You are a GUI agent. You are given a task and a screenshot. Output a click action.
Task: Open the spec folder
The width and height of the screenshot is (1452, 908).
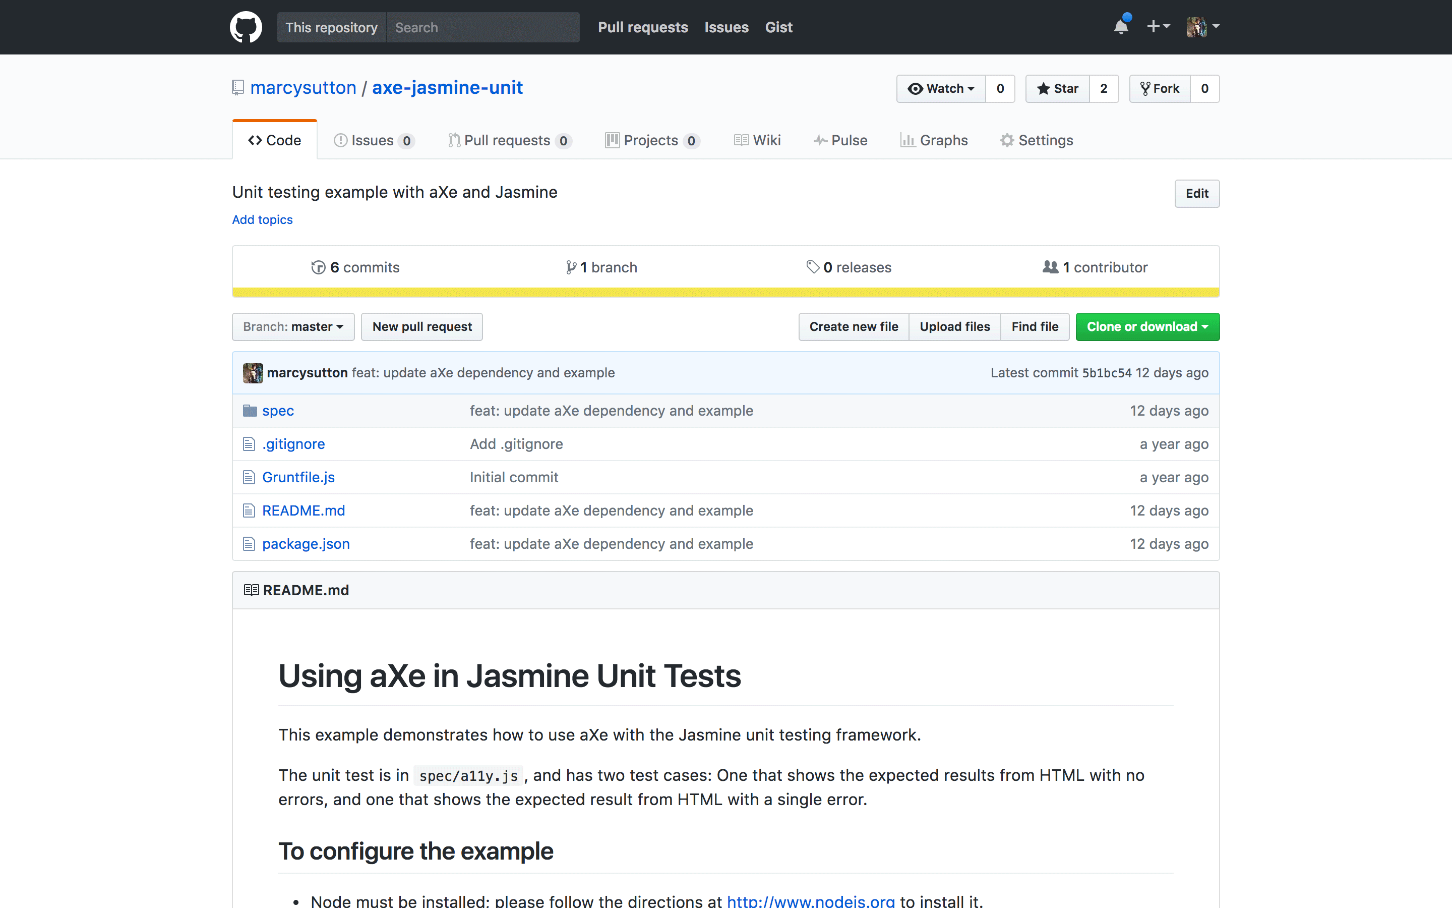278,410
